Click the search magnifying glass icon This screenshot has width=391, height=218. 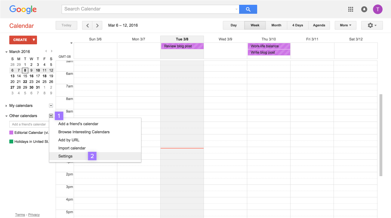248,9
